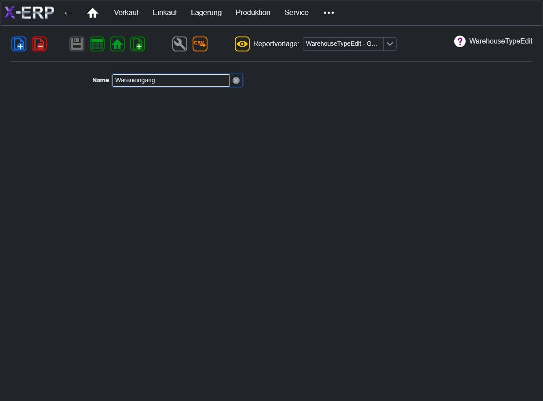Open the Einkauf menu
This screenshot has width=543, height=401.
pyautogui.click(x=165, y=13)
